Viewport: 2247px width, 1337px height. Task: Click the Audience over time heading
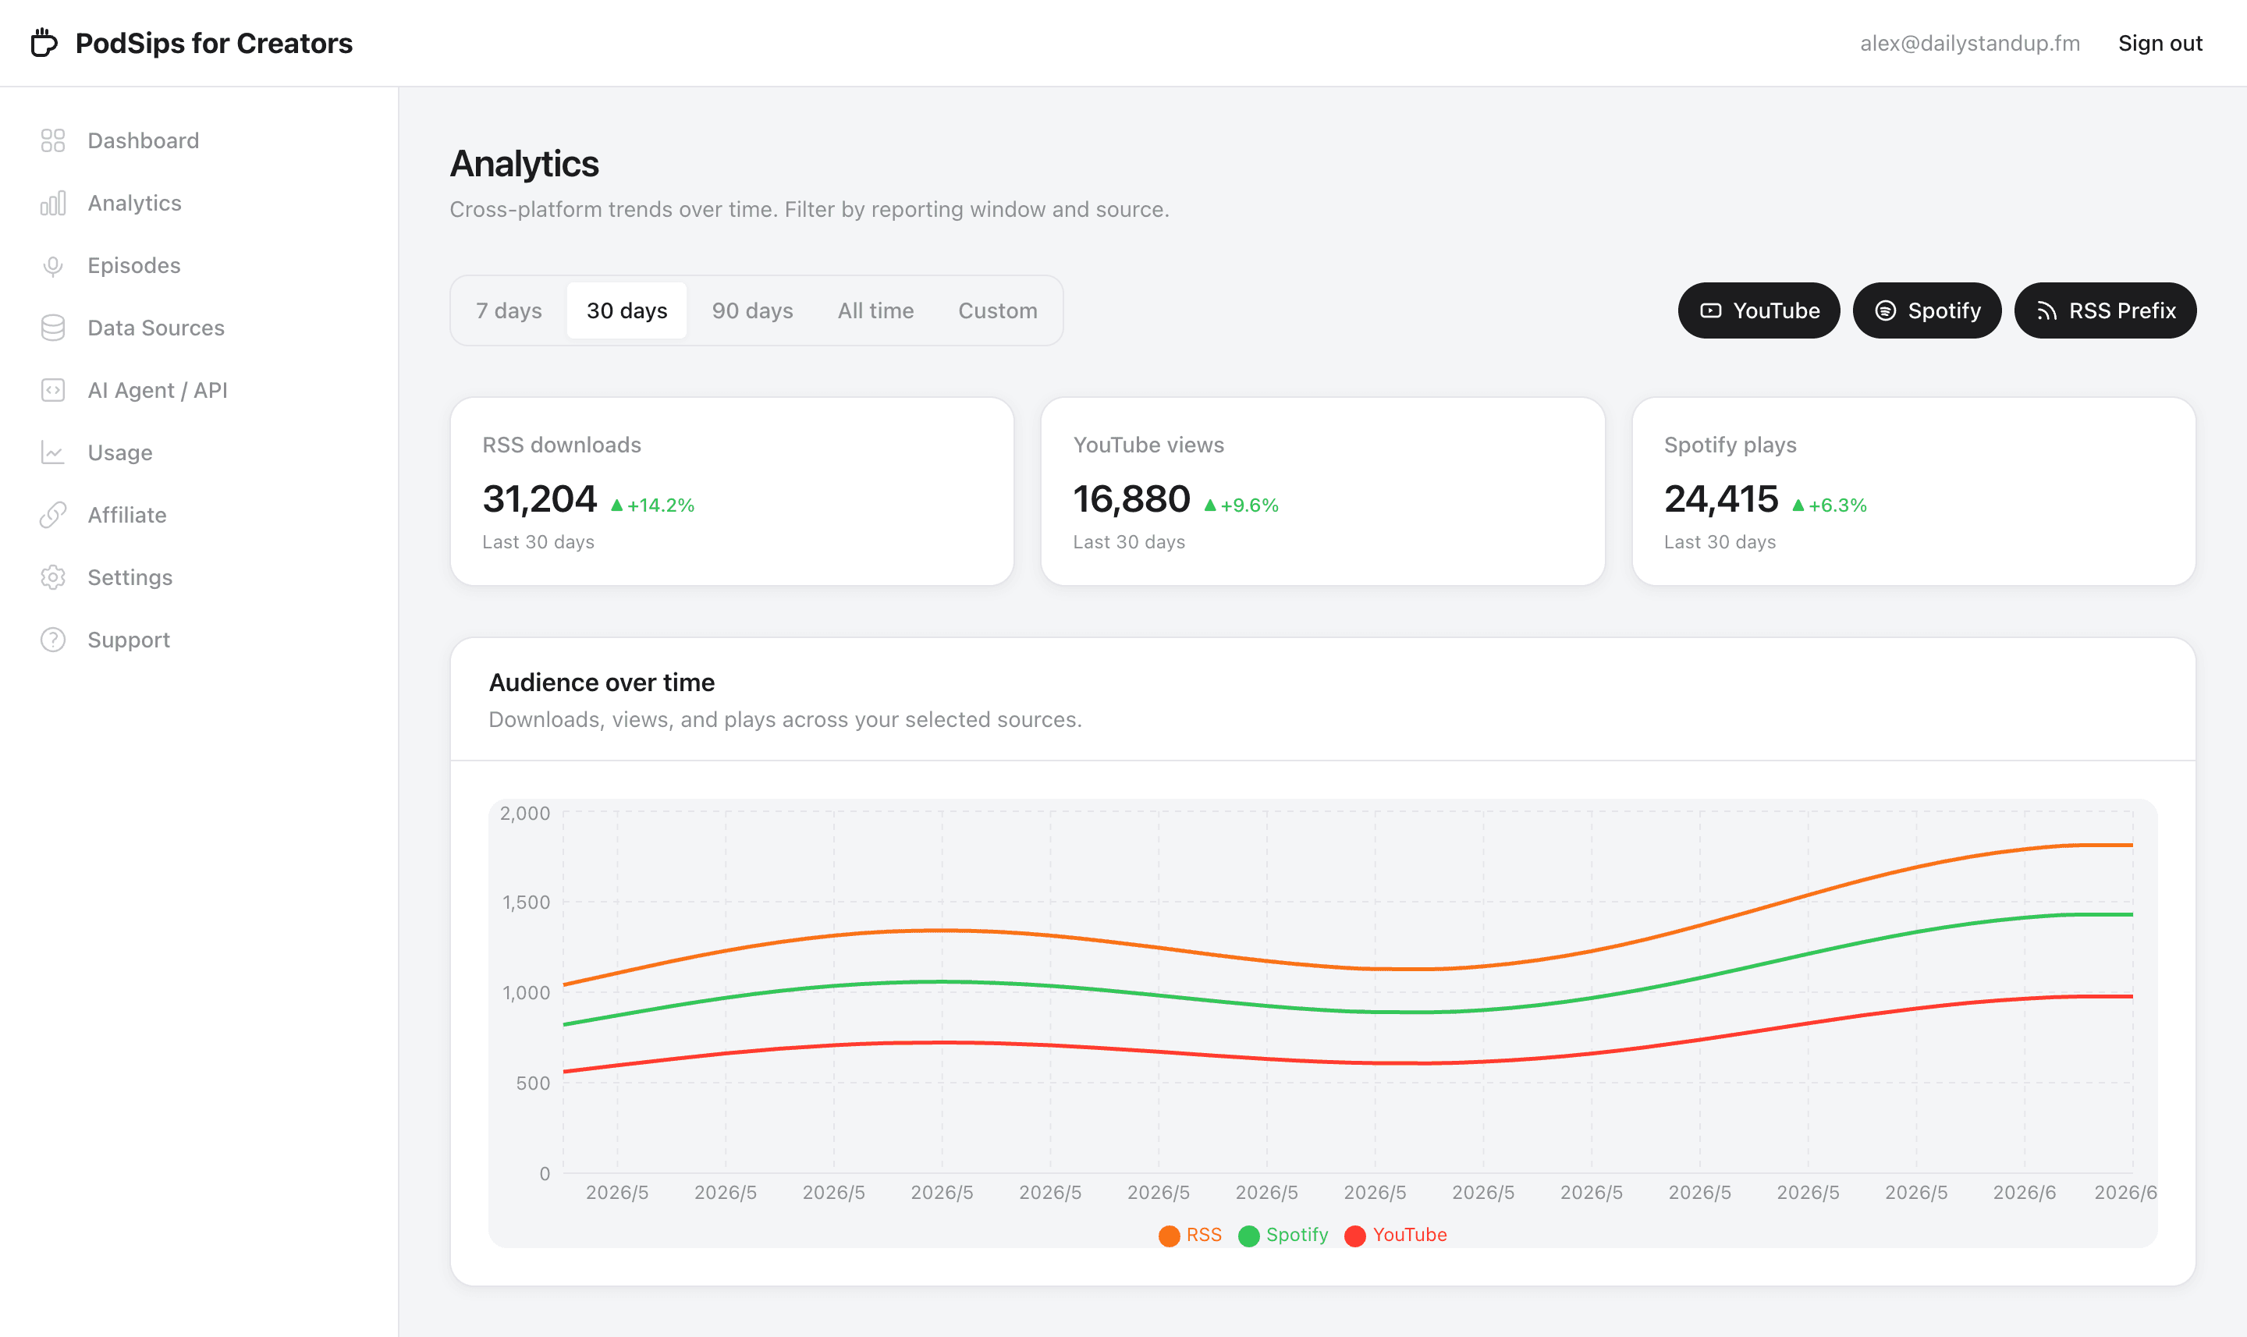coord(602,683)
